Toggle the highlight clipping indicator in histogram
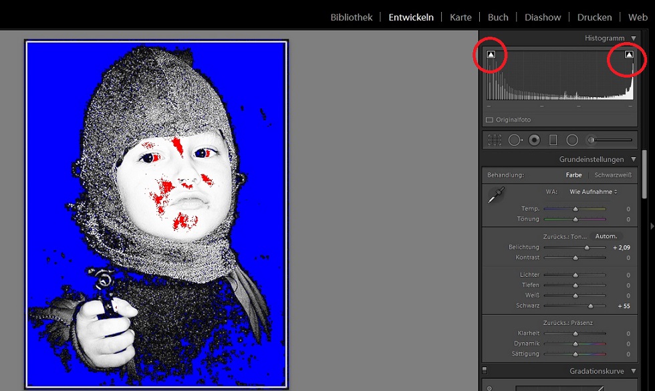Viewport: 655px width, 391px height. coord(629,55)
